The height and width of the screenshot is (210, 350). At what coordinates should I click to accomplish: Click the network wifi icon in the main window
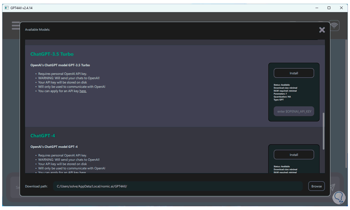click(334, 26)
